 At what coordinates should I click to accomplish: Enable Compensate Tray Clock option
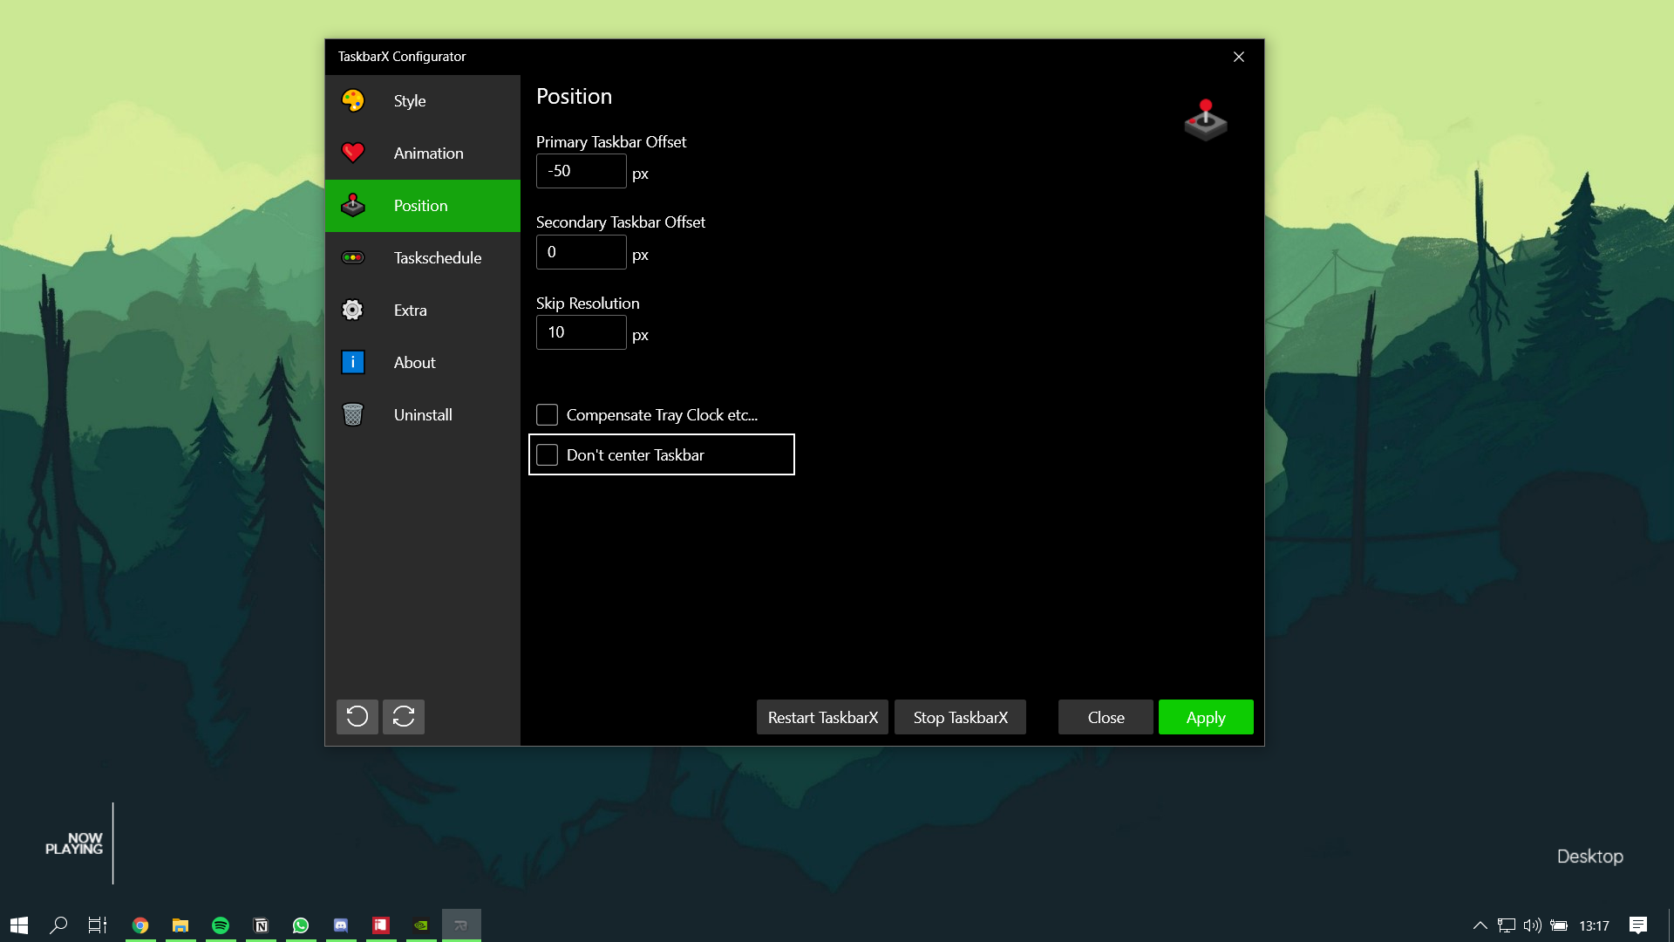tap(547, 414)
